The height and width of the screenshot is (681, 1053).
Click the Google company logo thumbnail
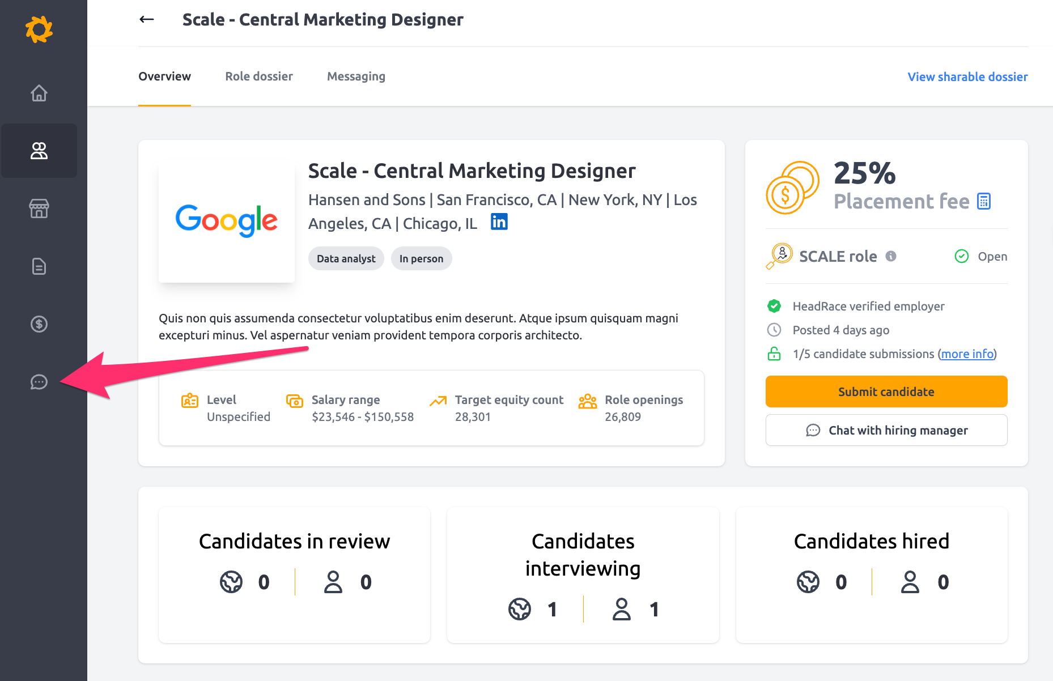pyautogui.click(x=227, y=220)
